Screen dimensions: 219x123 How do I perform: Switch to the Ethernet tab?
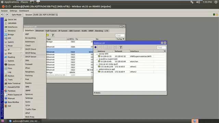[x=40, y=31]
